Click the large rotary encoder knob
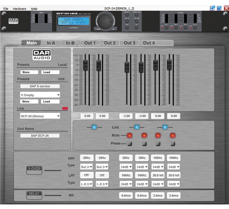 pos(105,21)
